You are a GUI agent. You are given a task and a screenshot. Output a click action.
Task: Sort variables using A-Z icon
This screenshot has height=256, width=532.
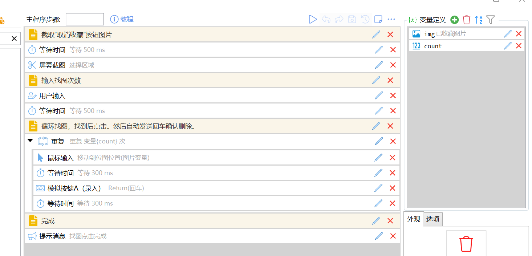(479, 20)
